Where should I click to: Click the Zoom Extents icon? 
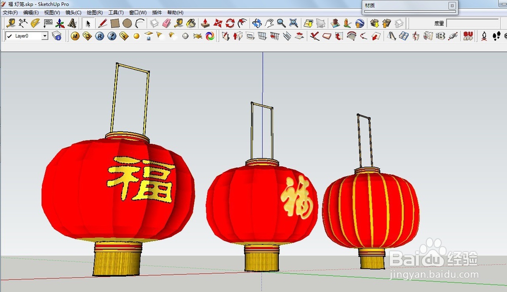pos(294,23)
